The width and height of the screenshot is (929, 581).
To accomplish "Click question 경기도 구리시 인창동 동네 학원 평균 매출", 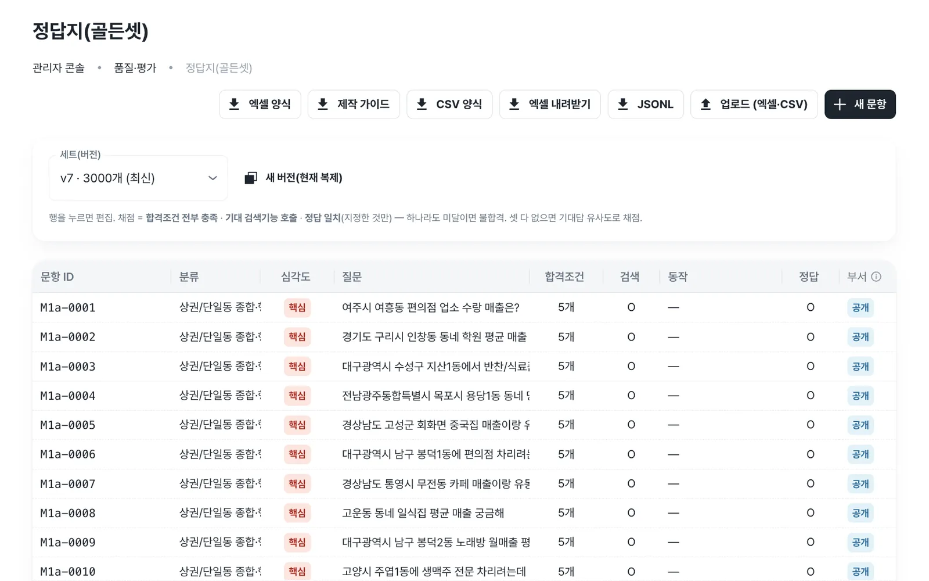I will (x=434, y=337).
